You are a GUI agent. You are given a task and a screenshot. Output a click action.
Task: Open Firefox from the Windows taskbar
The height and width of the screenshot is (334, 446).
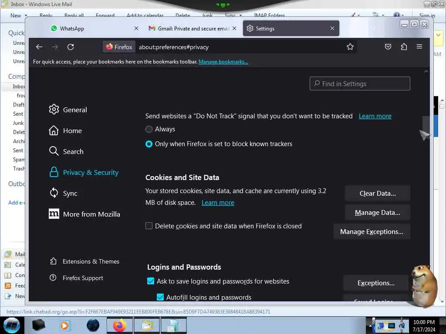(120, 325)
